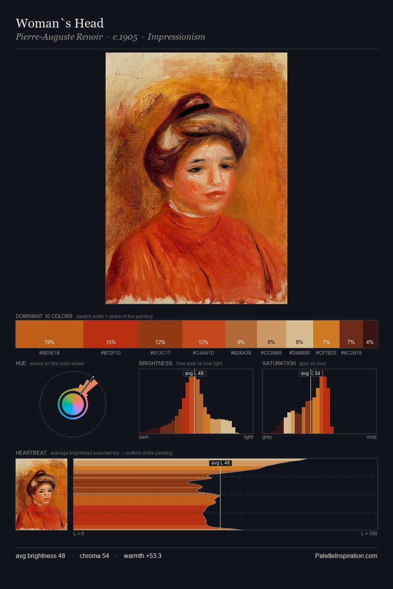Screen dimensions: 393x589
Task: Click the 'Impressionism' style text
Action: click(176, 37)
